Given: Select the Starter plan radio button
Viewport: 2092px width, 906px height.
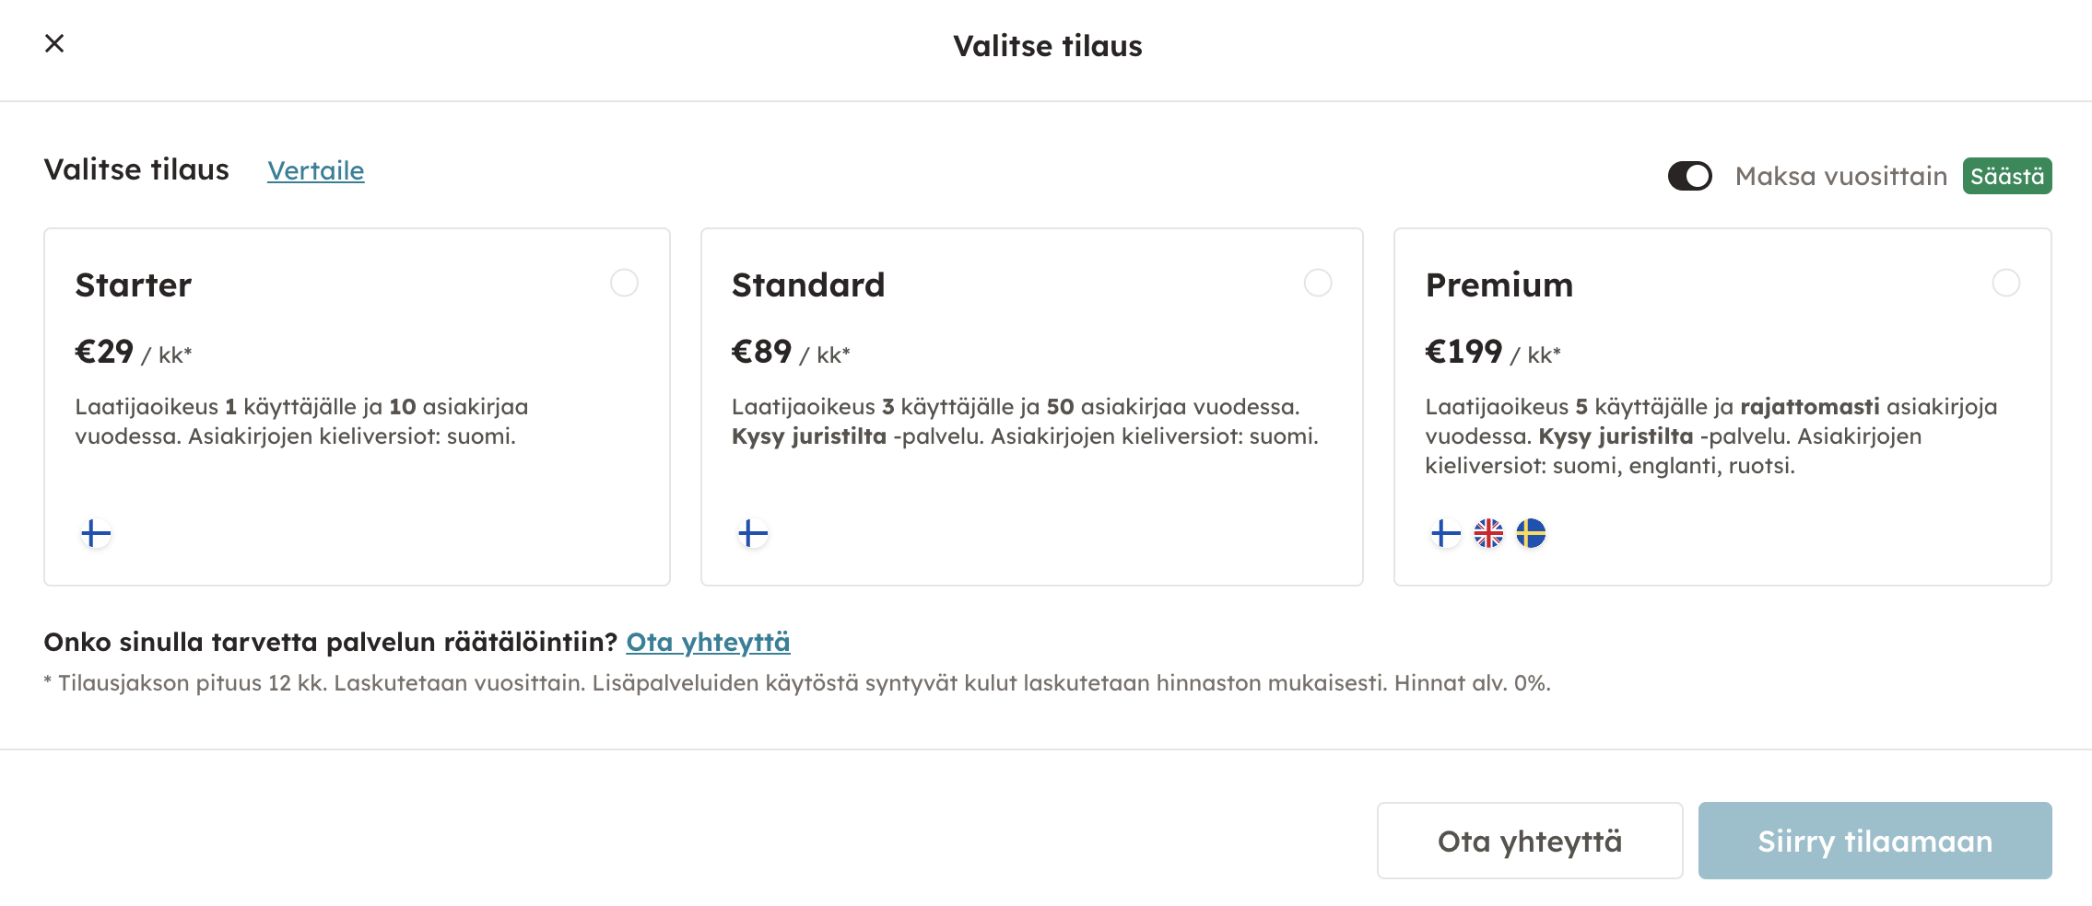Looking at the screenshot, I should (624, 283).
